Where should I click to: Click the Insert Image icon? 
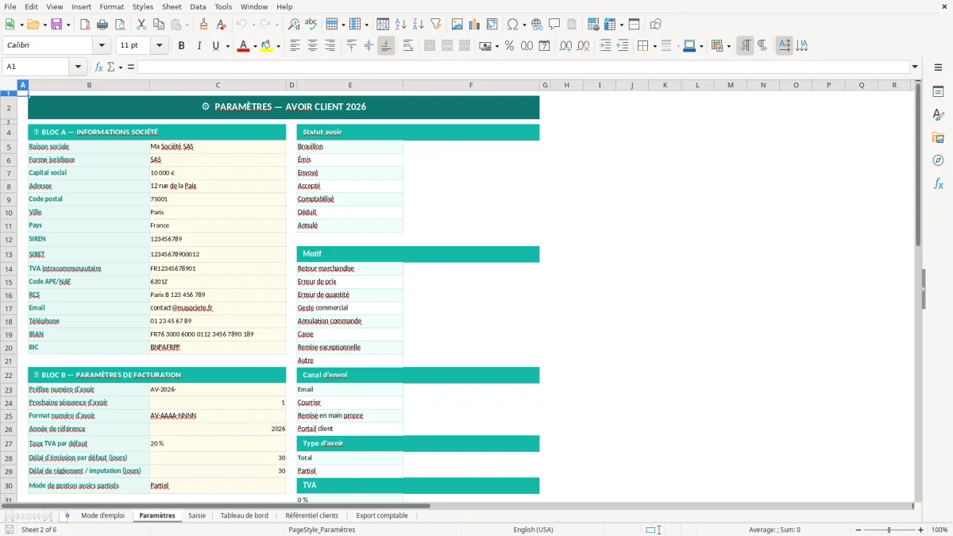[457, 25]
